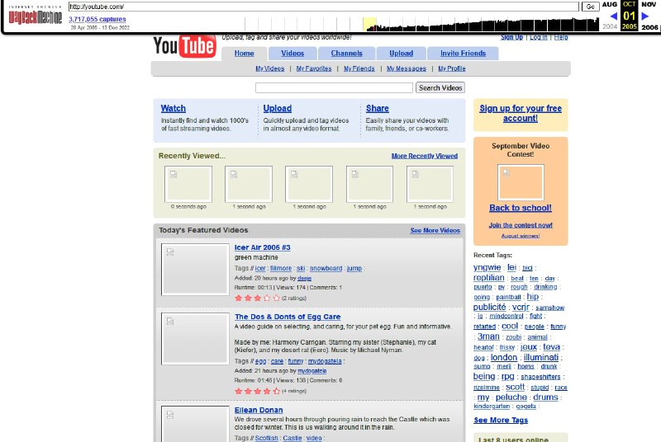Image resolution: width=661 pixels, height=442 pixels.
Task: Click the video search input field
Action: click(334, 87)
